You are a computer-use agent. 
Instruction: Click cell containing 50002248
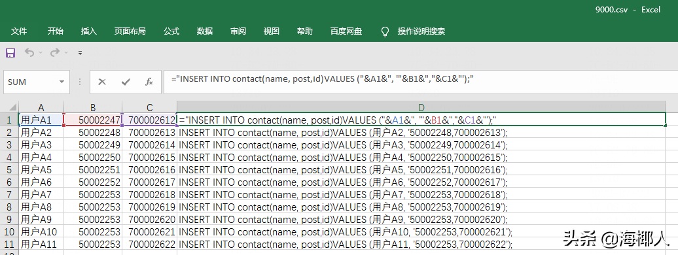(x=93, y=132)
